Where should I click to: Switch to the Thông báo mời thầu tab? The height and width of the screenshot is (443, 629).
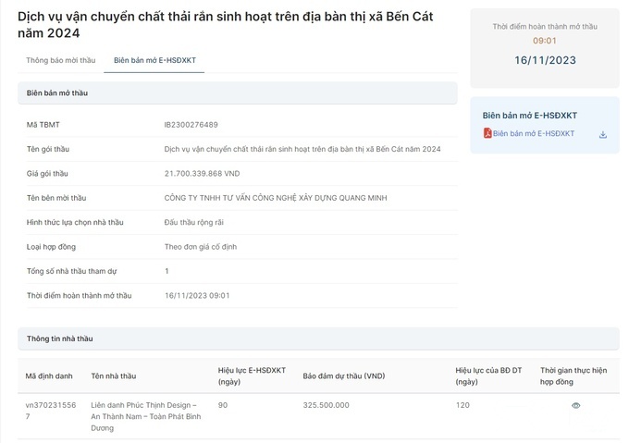[x=60, y=60]
